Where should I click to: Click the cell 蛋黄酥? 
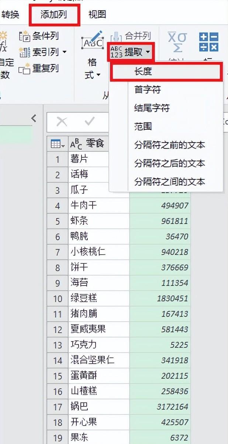tap(98, 376)
